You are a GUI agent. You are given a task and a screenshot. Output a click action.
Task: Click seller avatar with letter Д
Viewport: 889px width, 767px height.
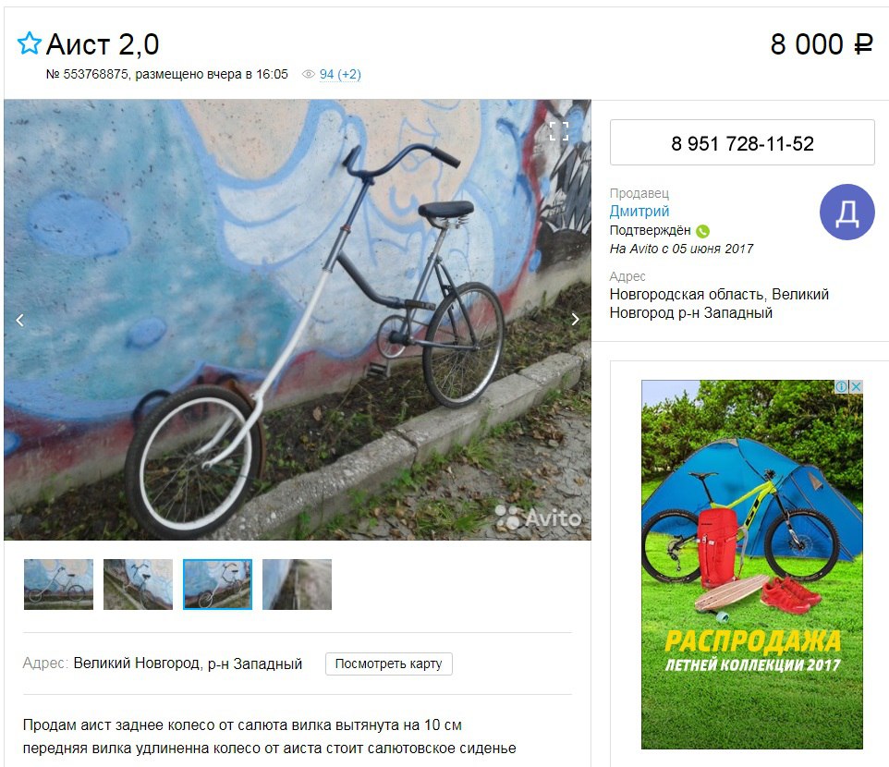pos(847,212)
